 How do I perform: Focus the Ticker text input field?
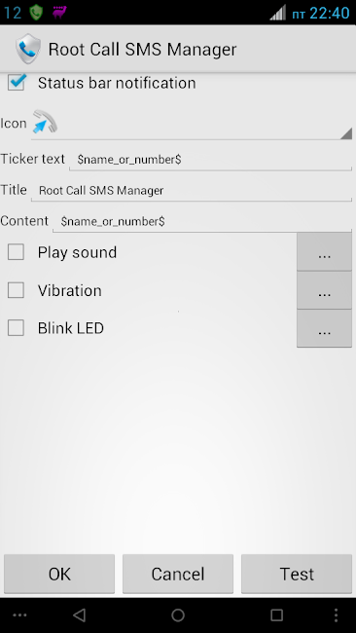210,160
